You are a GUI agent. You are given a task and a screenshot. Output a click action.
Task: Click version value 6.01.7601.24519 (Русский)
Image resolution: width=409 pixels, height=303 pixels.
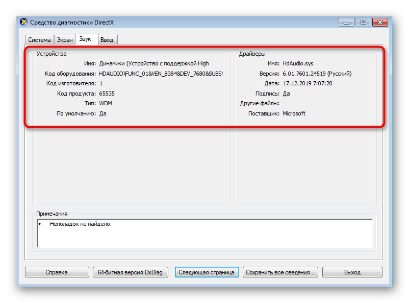[317, 74]
